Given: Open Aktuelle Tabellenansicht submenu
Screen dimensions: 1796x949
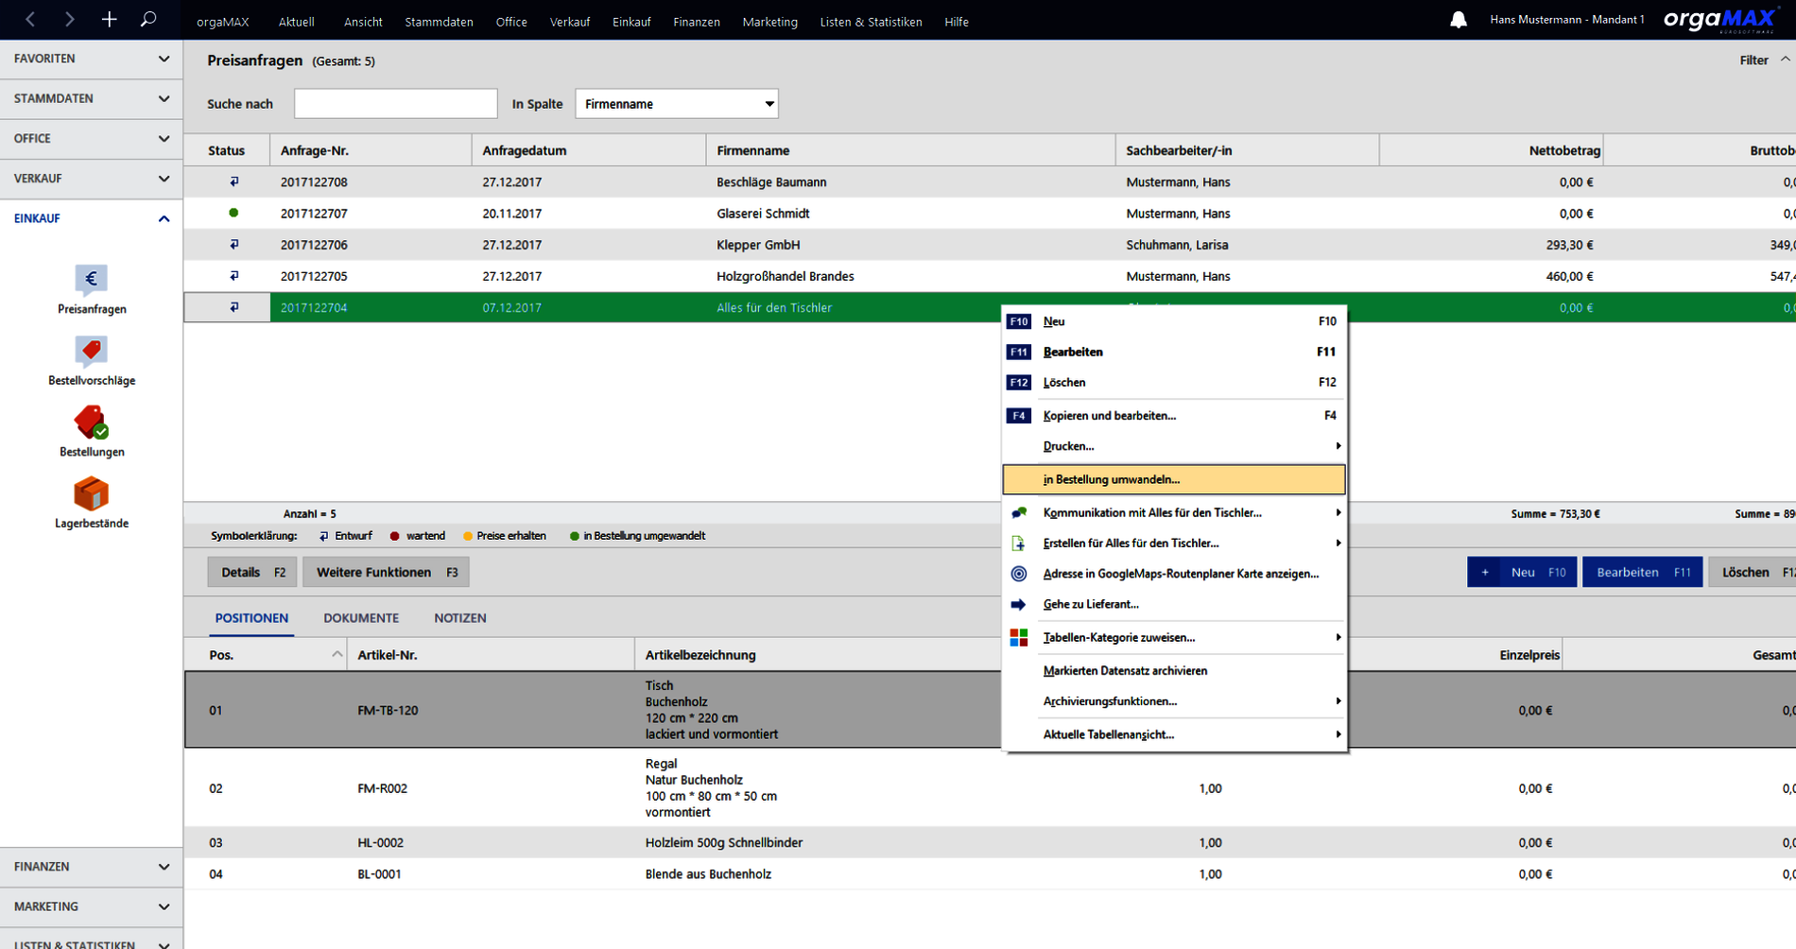Looking at the screenshot, I should [x=1174, y=734].
